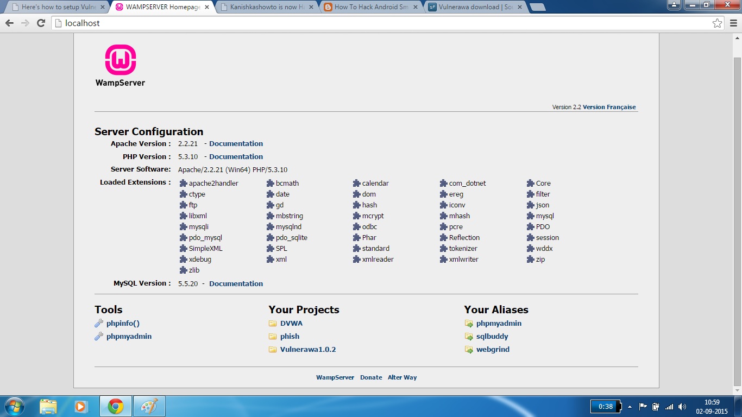Open a new browser tab
The image size is (742, 417).
pos(537,7)
